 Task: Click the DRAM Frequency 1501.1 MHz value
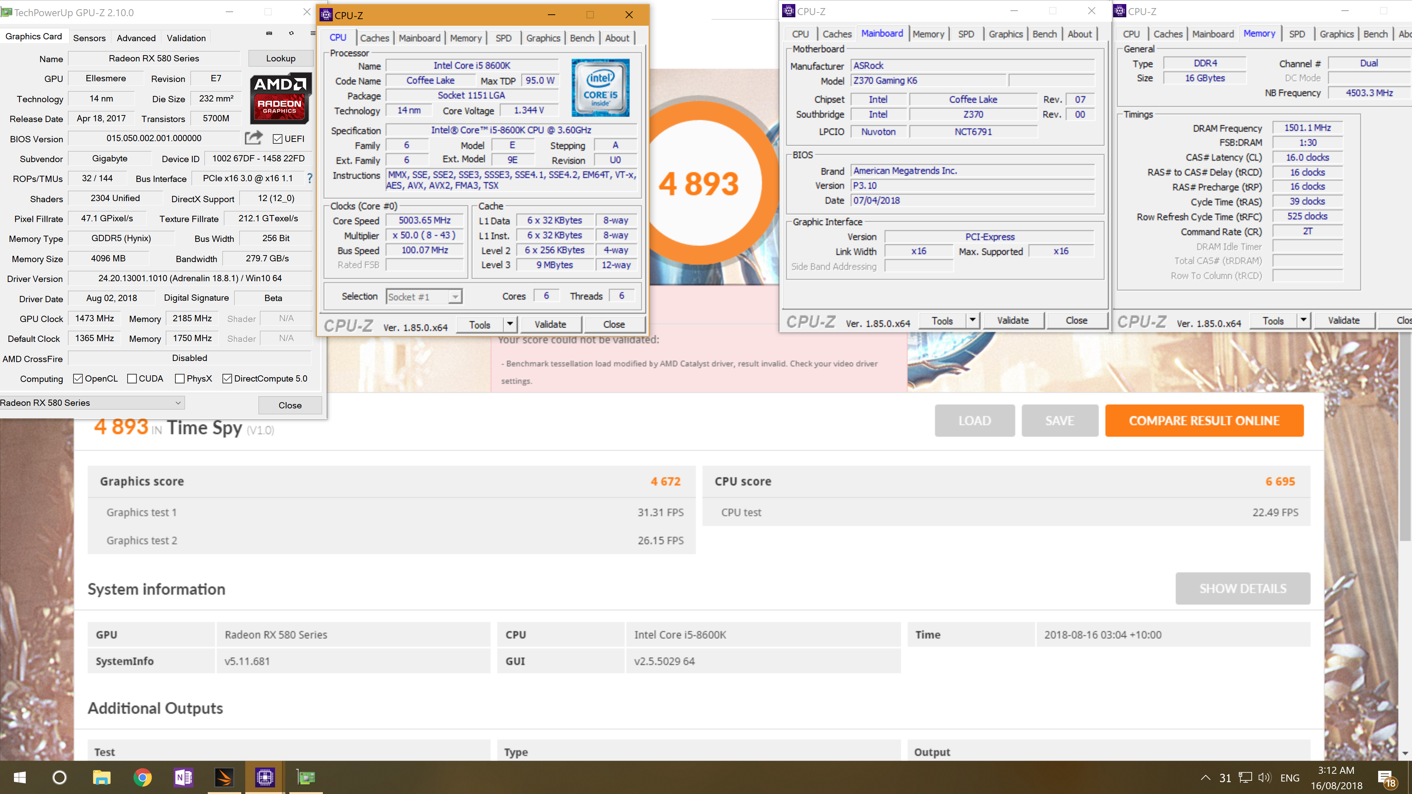[1307, 128]
